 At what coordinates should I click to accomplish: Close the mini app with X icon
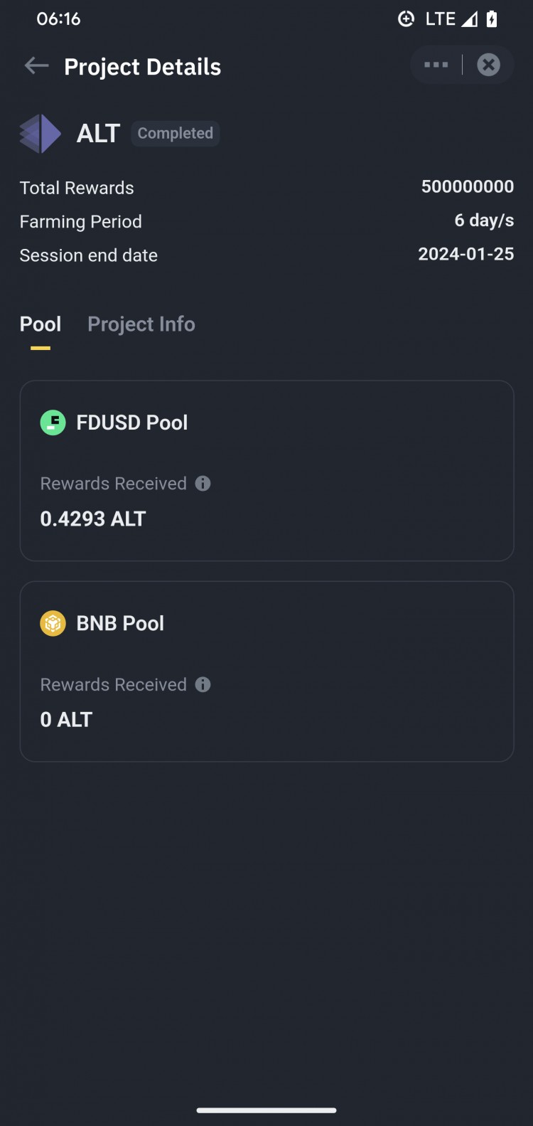click(488, 65)
